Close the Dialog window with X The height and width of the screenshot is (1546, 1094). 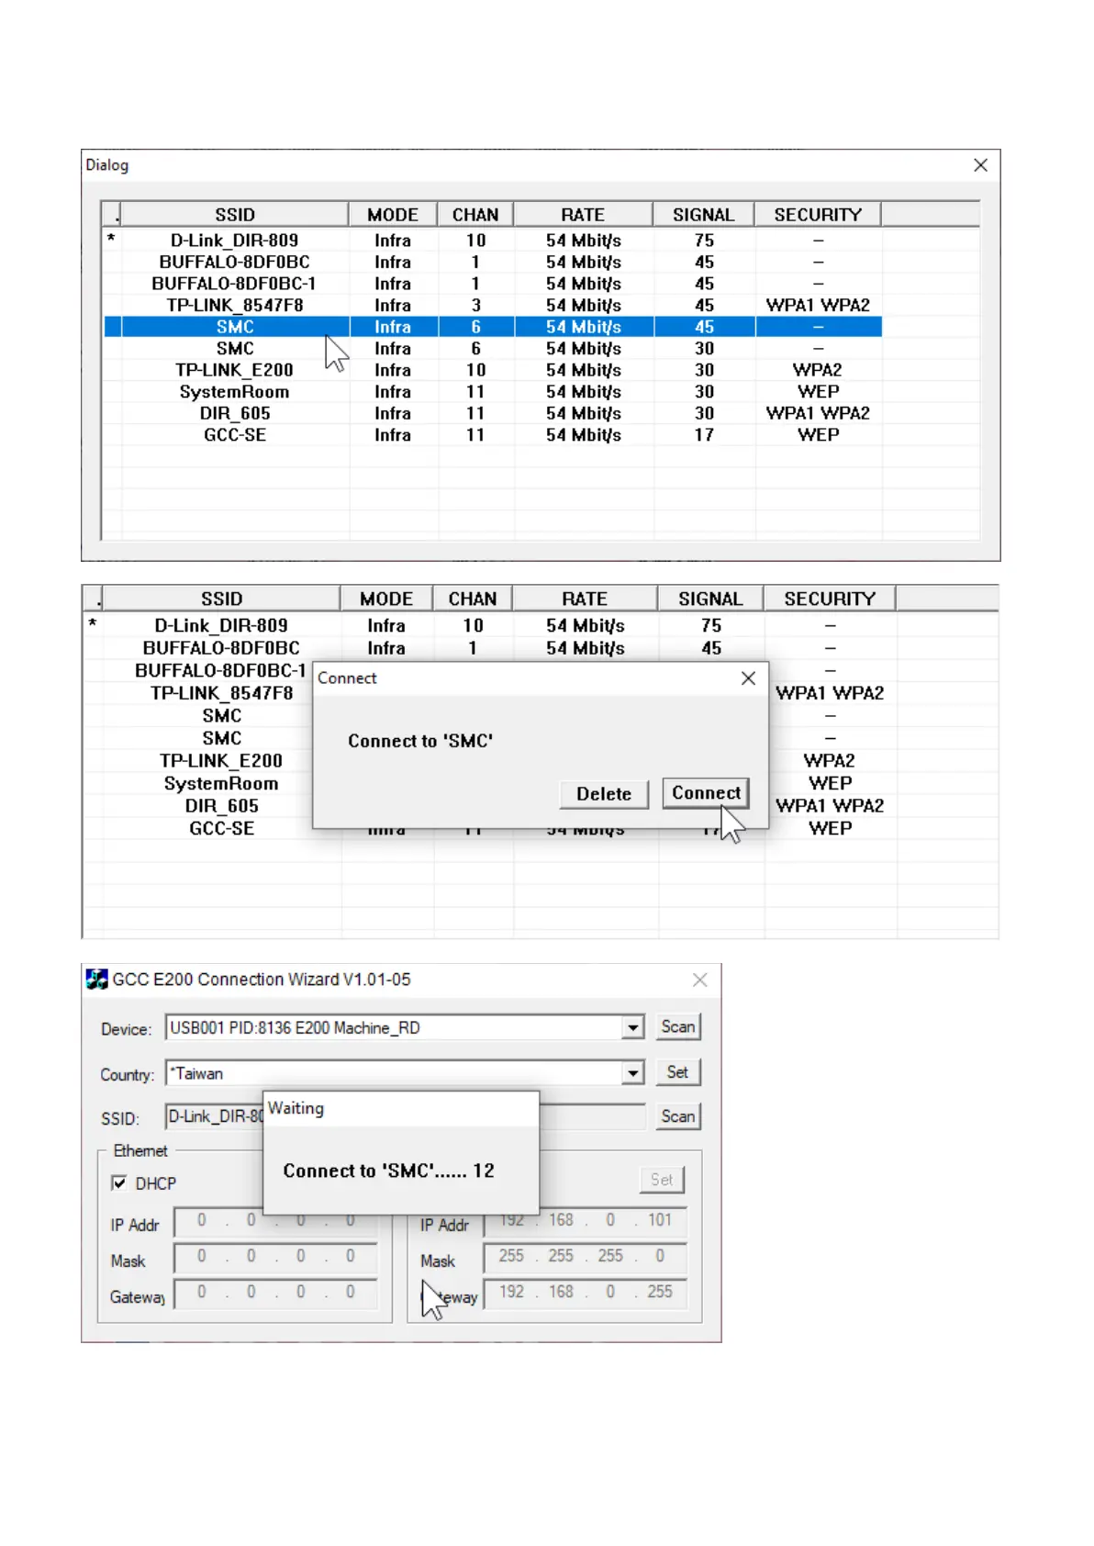[980, 165]
